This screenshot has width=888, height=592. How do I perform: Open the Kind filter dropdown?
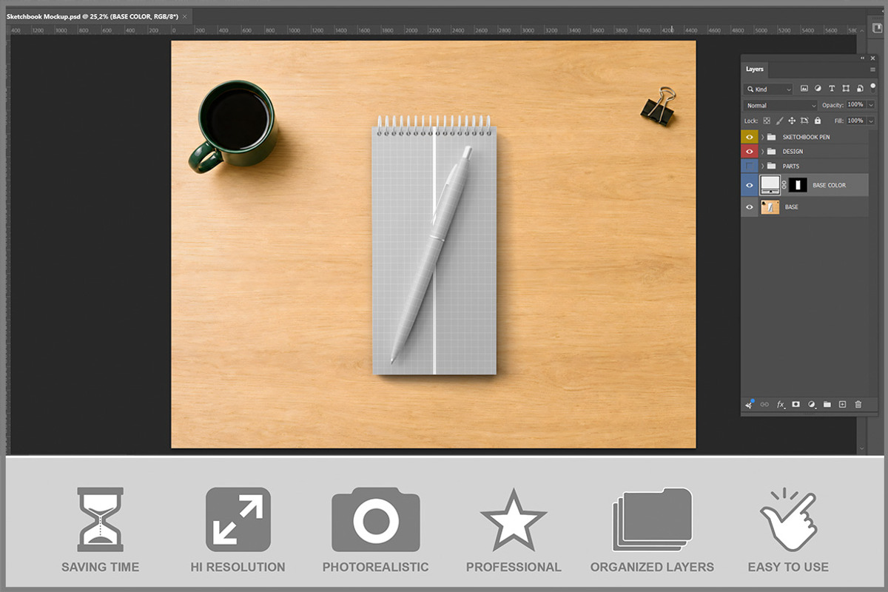(x=768, y=90)
